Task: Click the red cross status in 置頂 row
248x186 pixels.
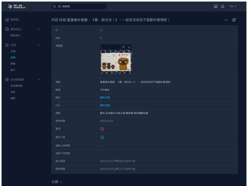Action: tap(102, 129)
